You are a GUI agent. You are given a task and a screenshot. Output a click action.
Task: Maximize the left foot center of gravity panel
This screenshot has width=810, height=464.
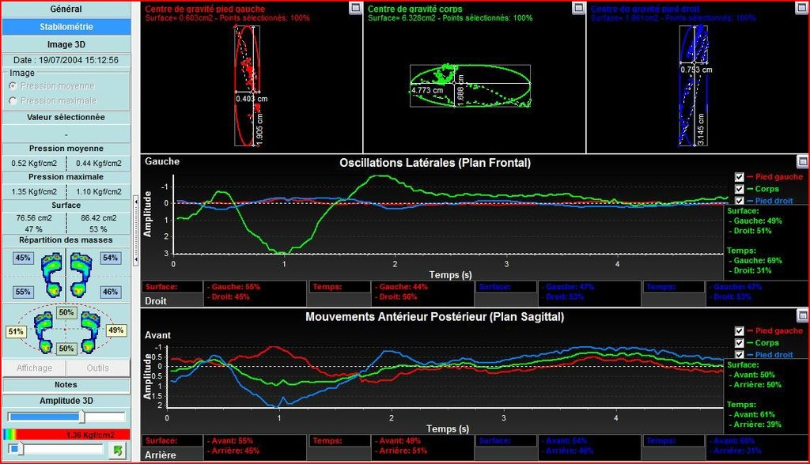pos(355,8)
